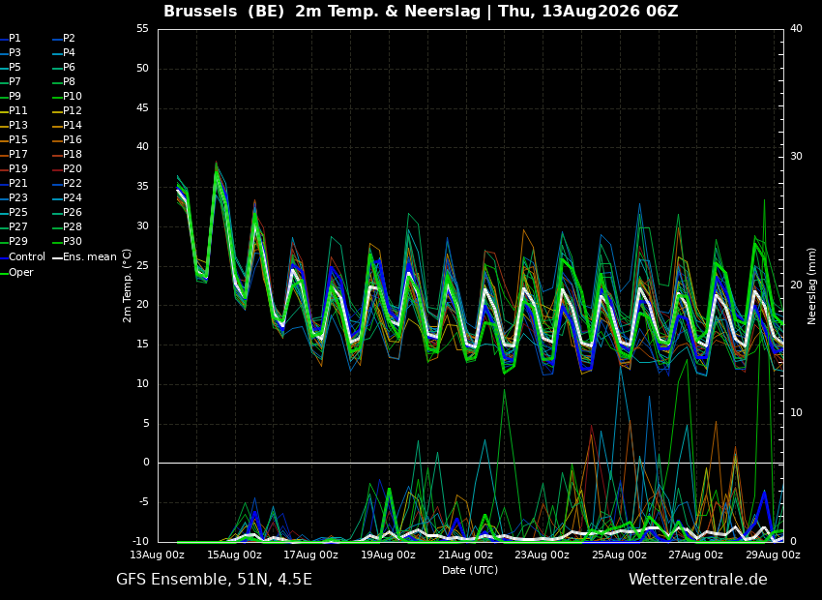Pick legend item P27
Screen dimensions: 822x600
pos(14,227)
